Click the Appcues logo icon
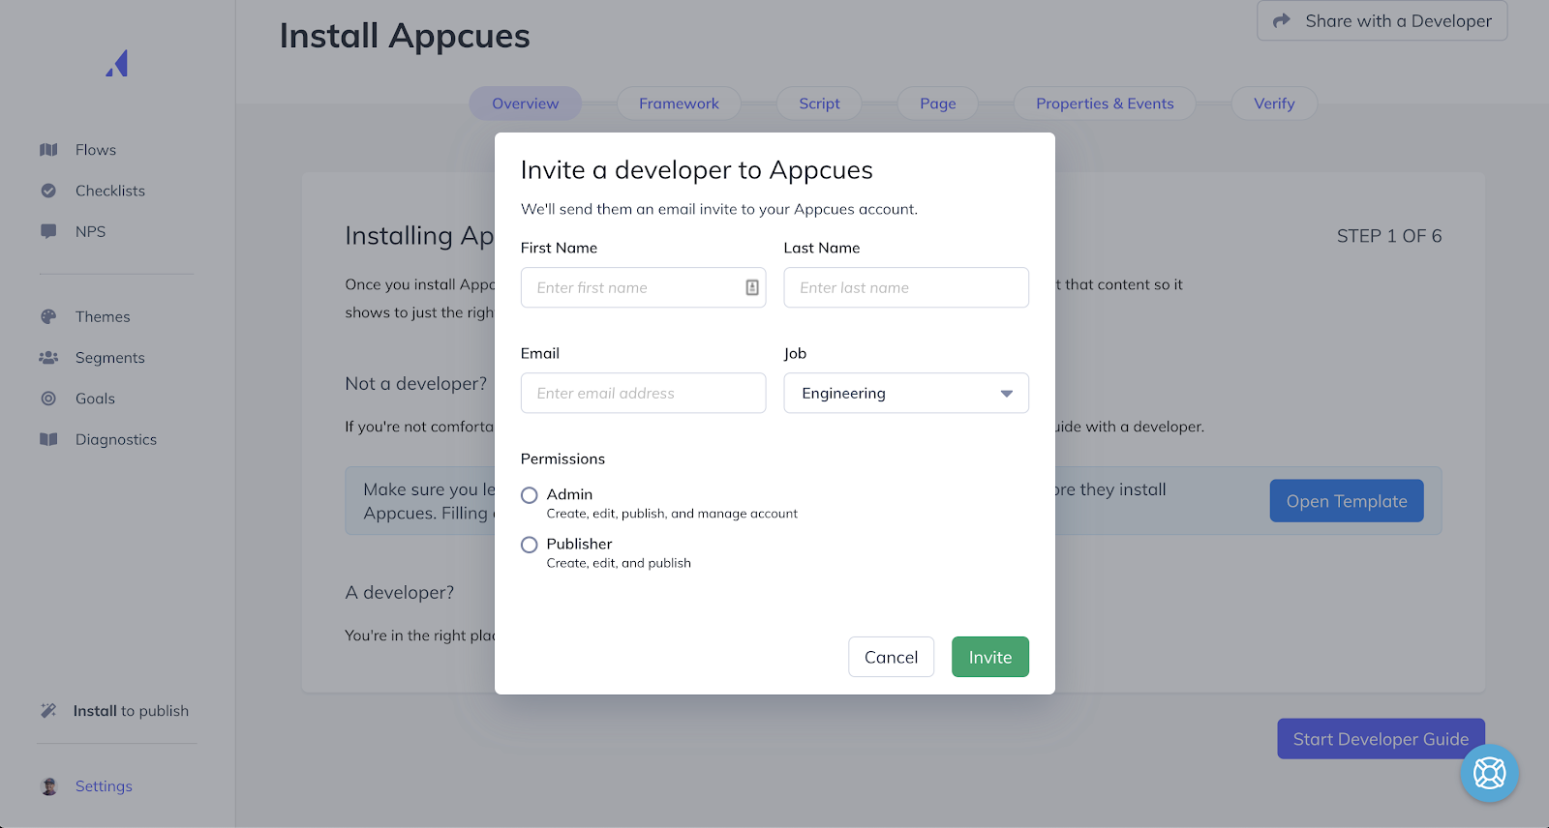This screenshot has width=1549, height=828. click(x=117, y=64)
